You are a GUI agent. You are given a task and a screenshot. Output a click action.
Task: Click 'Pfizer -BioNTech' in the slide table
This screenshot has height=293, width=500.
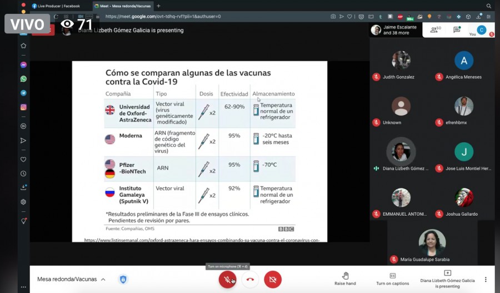132,168
